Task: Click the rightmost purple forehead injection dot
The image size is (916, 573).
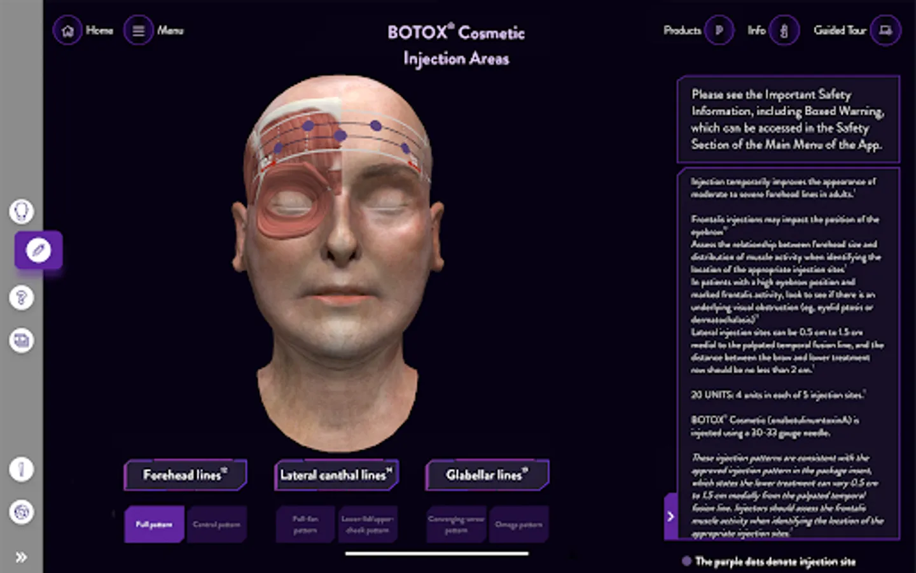Action: (405, 148)
